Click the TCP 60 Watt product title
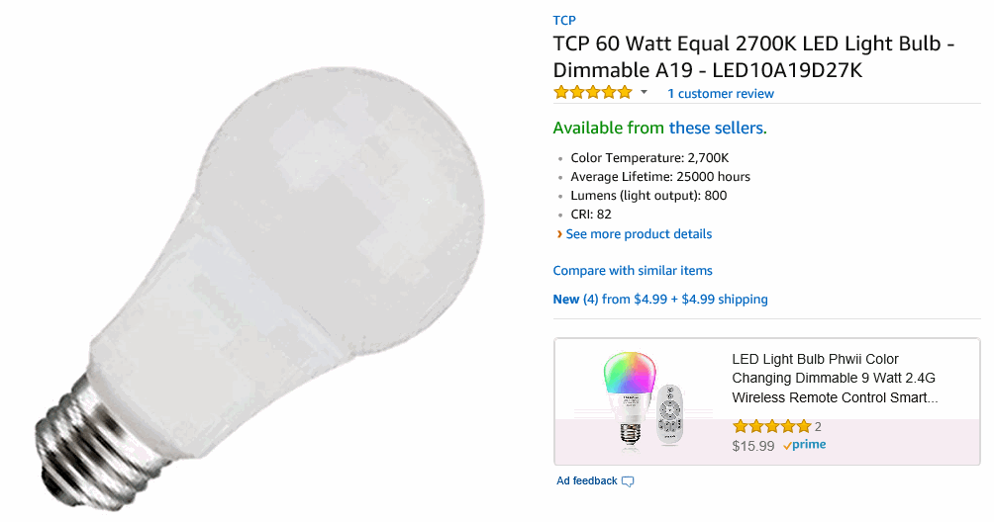 752,57
